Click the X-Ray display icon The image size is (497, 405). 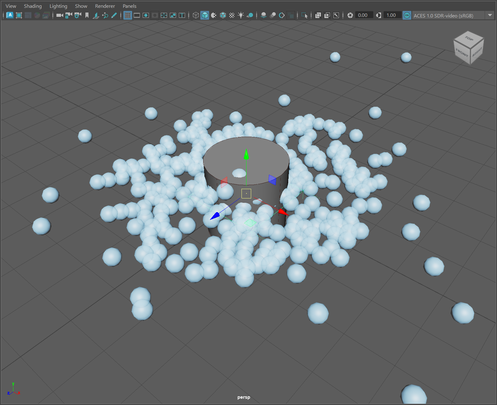click(x=318, y=15)
